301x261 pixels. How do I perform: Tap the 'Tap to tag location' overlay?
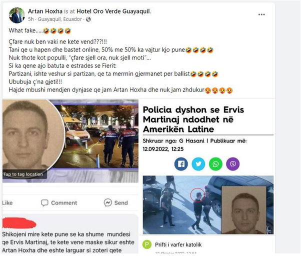23,174
